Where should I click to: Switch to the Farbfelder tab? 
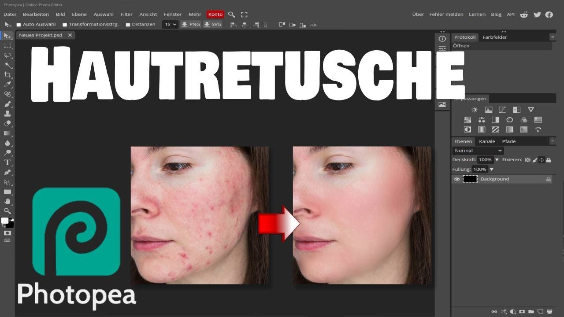coord(494,37)
